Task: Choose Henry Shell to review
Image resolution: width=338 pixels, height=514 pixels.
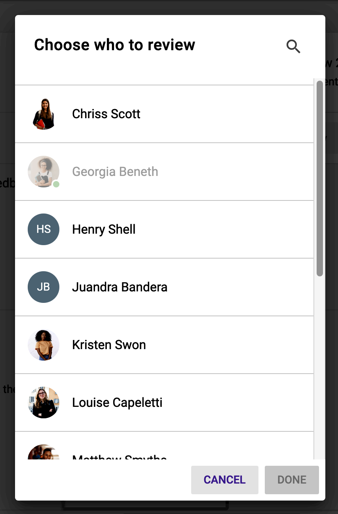Action: (164, 229)
